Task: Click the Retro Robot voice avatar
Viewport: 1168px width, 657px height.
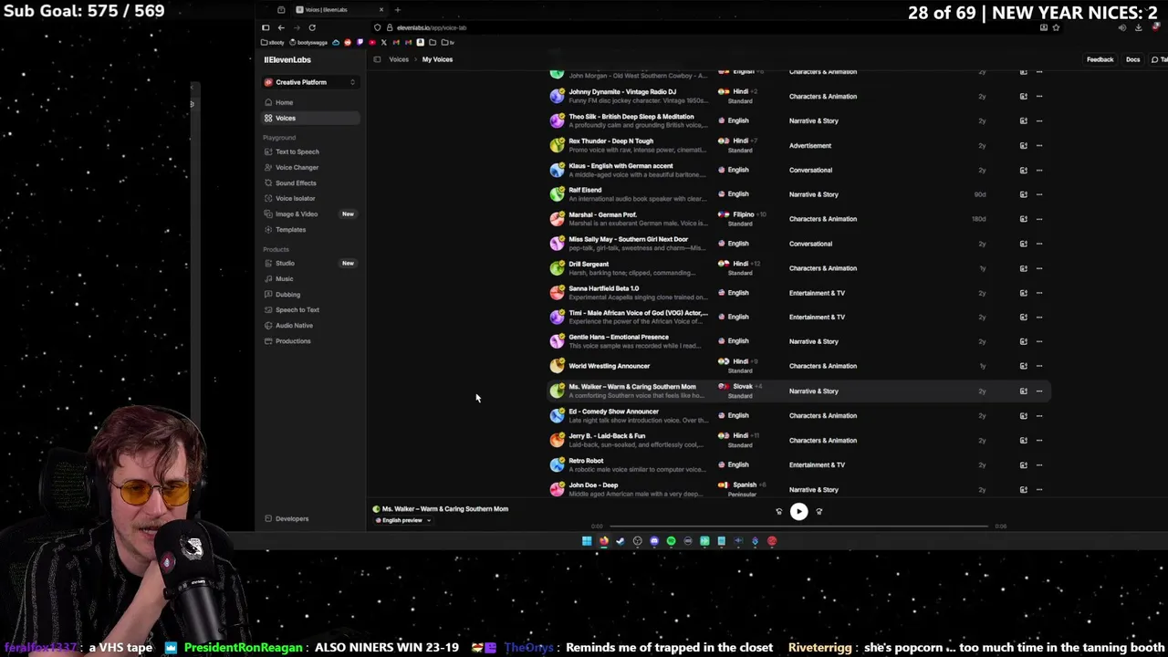Action: pyautogui.click(x=557, y=464)
